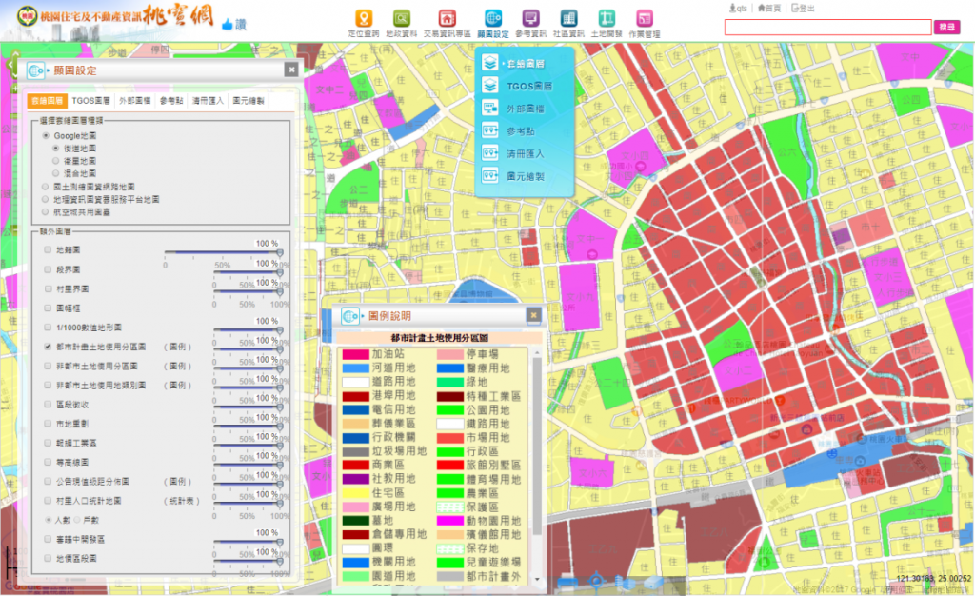975x596 pixels.
Task: Select the 航空城共用圖臺 basemap option
Action: click(x=45, y=212)
